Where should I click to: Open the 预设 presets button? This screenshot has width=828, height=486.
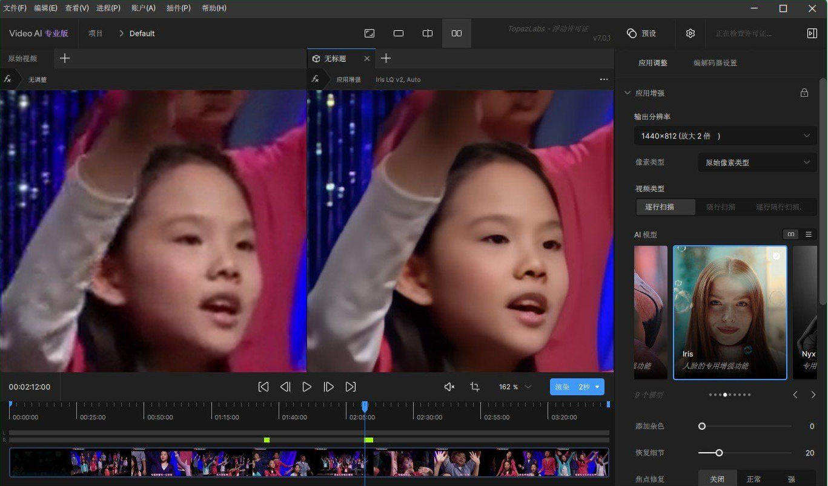point(642,33)
